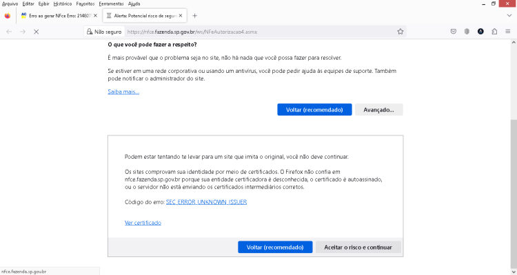
Task: Open a new tab with plus icon
Action: click(194, 15)
